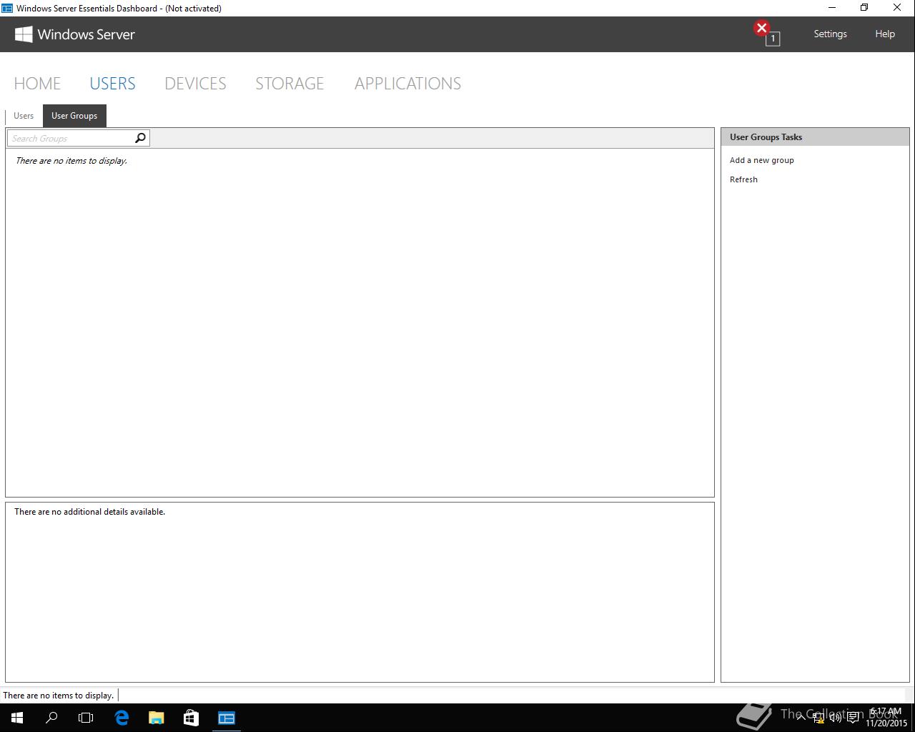915x732 pixels.
Task: Open the volume tray icon
Action: [836, 718]
